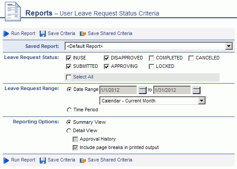The width and height of the screenshot is (237, 169).
Task: Uncheck the DISAPPROVED status checkbox
Action: (106, 58)
